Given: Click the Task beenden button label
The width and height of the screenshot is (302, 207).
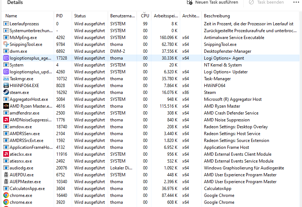Looking at the screenshot, I should pyautogui.click(x=270, y=2).
